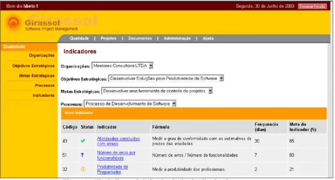Open the Organizações dropdown arrow
Image resolution: width=335 pixels, height=180 pixels.
[151, 66]
